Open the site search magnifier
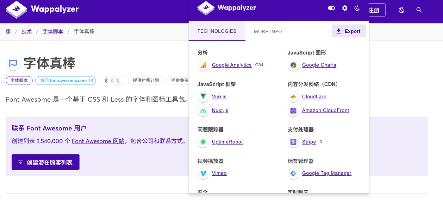The height and width of the screenshot is (202, 443). 419,10
